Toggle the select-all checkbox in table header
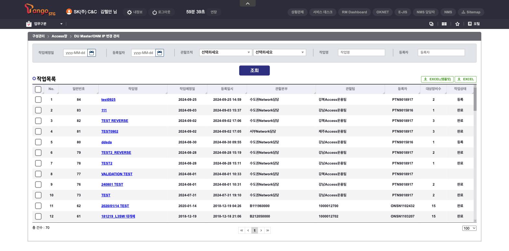This screenshot has height=251, width=509. coord(38,89)
